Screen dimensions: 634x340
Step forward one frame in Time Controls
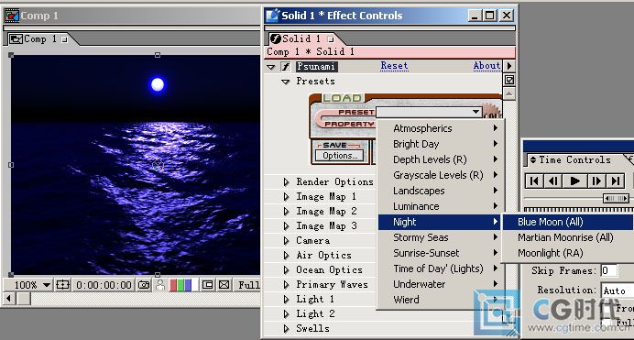[x=596, y=181]
